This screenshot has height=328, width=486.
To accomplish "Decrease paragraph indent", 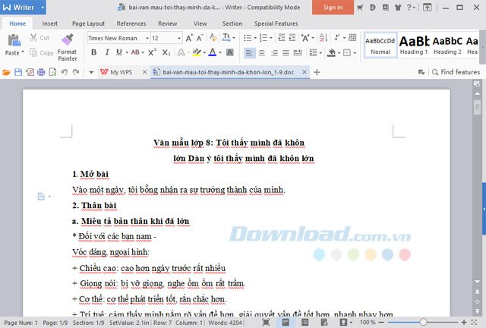I will point(282,38).
